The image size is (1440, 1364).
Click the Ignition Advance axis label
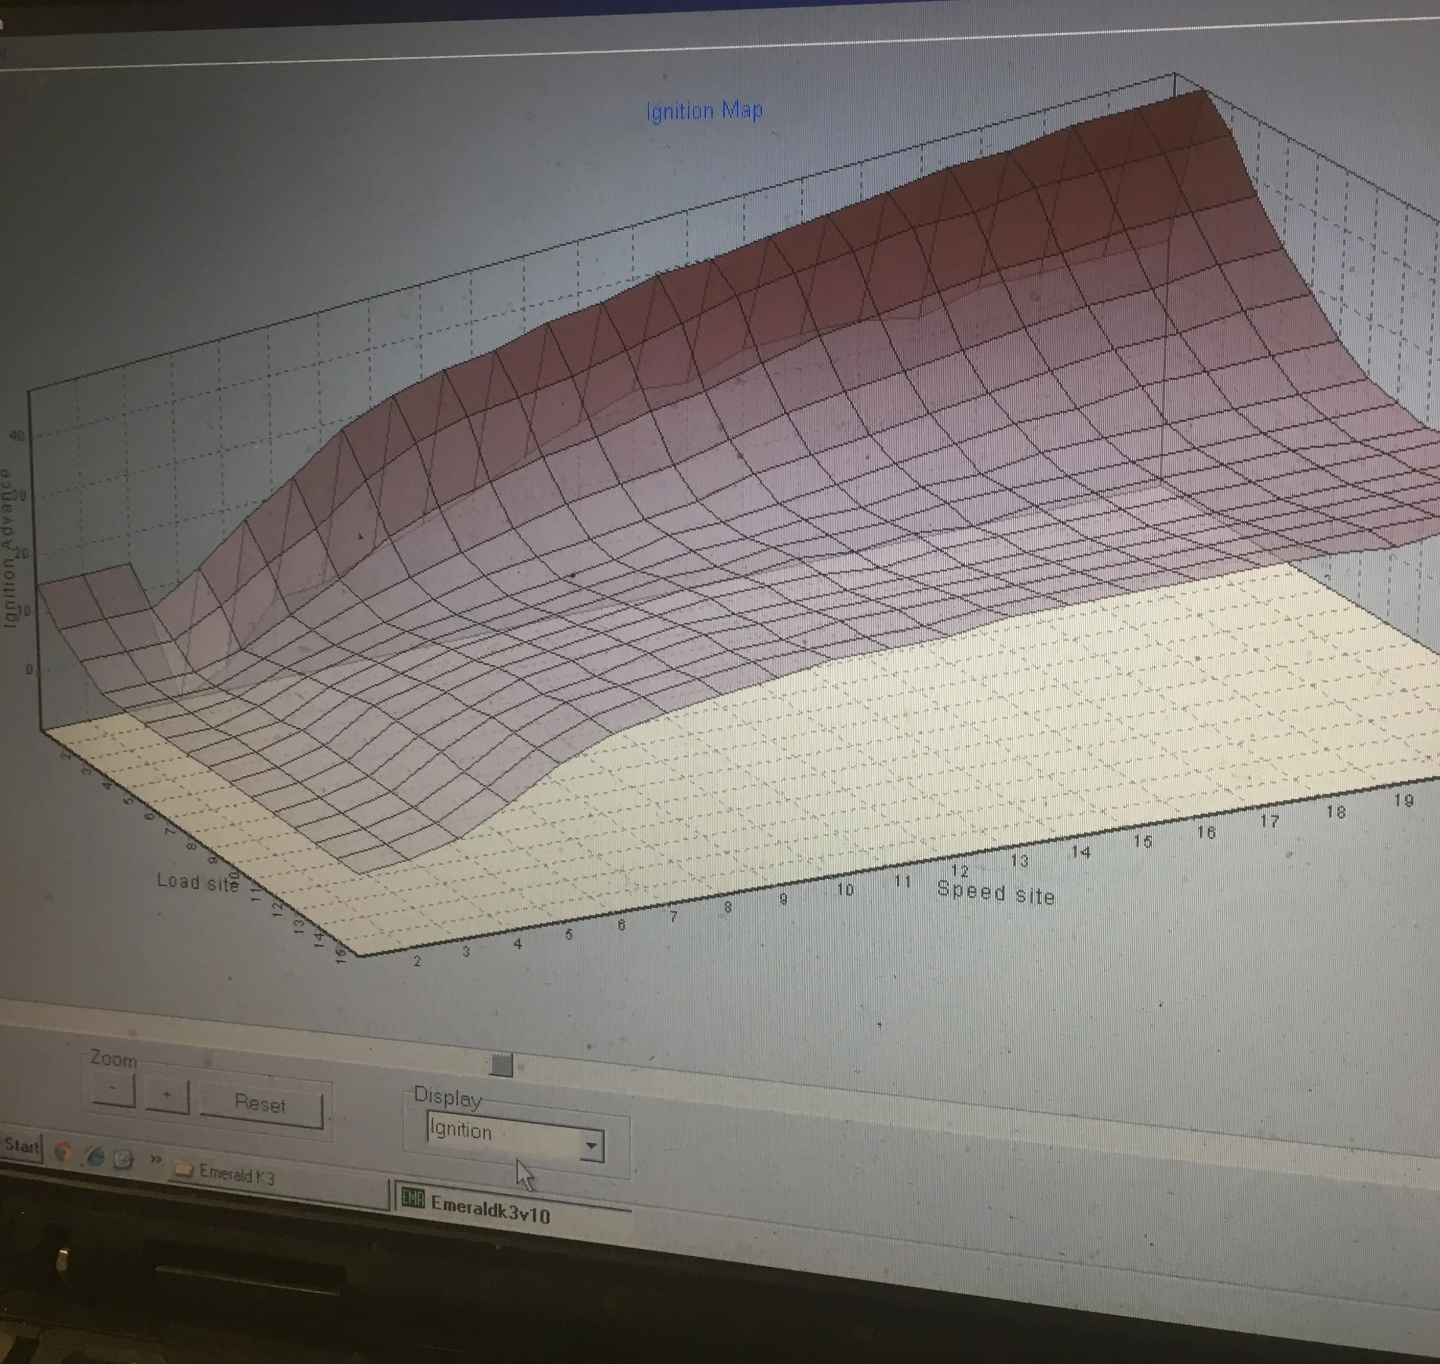pos(8,548)
